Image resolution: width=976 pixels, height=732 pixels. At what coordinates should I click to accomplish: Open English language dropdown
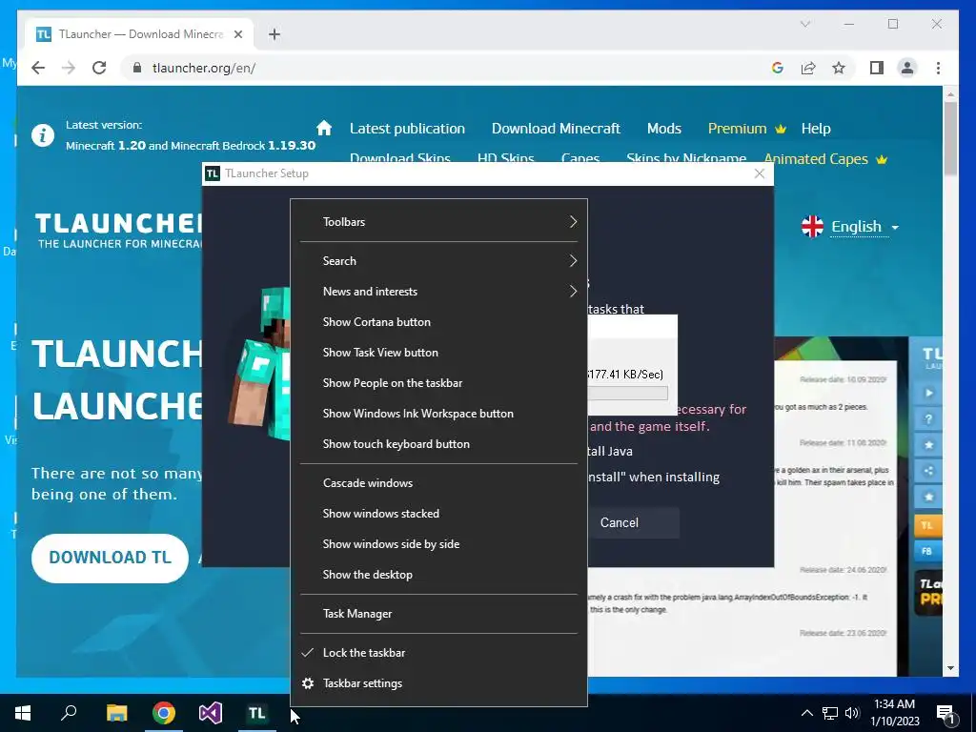pyautogui.click(x=850, y=227)
